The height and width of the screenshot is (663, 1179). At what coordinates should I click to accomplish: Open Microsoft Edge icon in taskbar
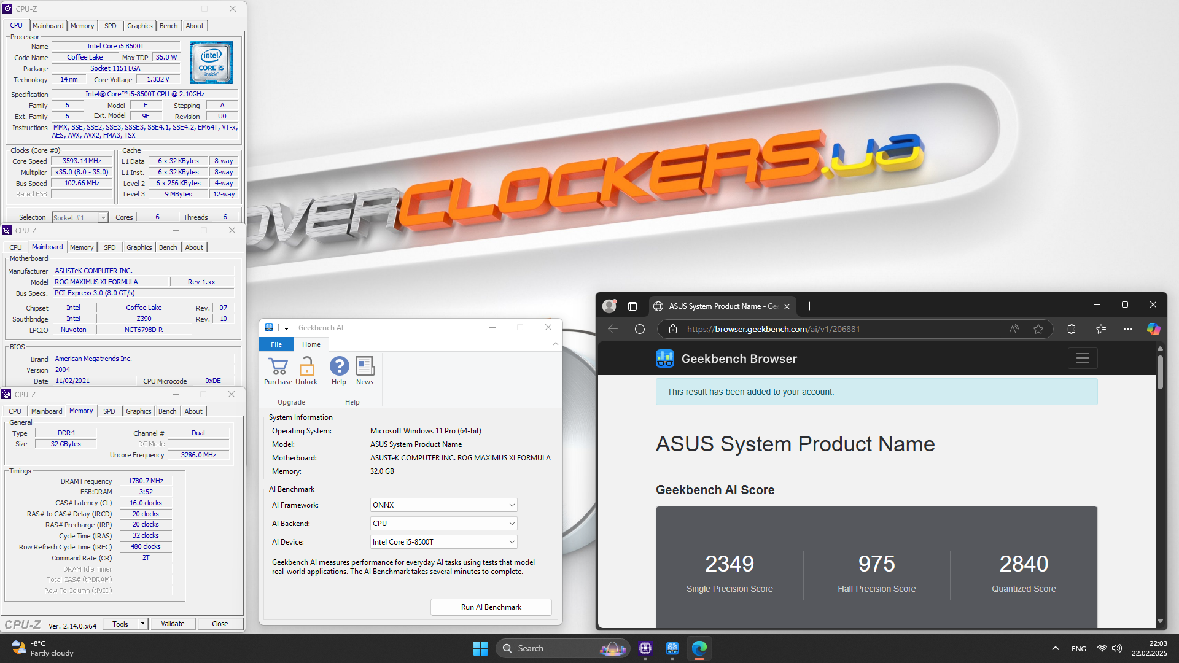pyautogui.click(x=699, y=648)
